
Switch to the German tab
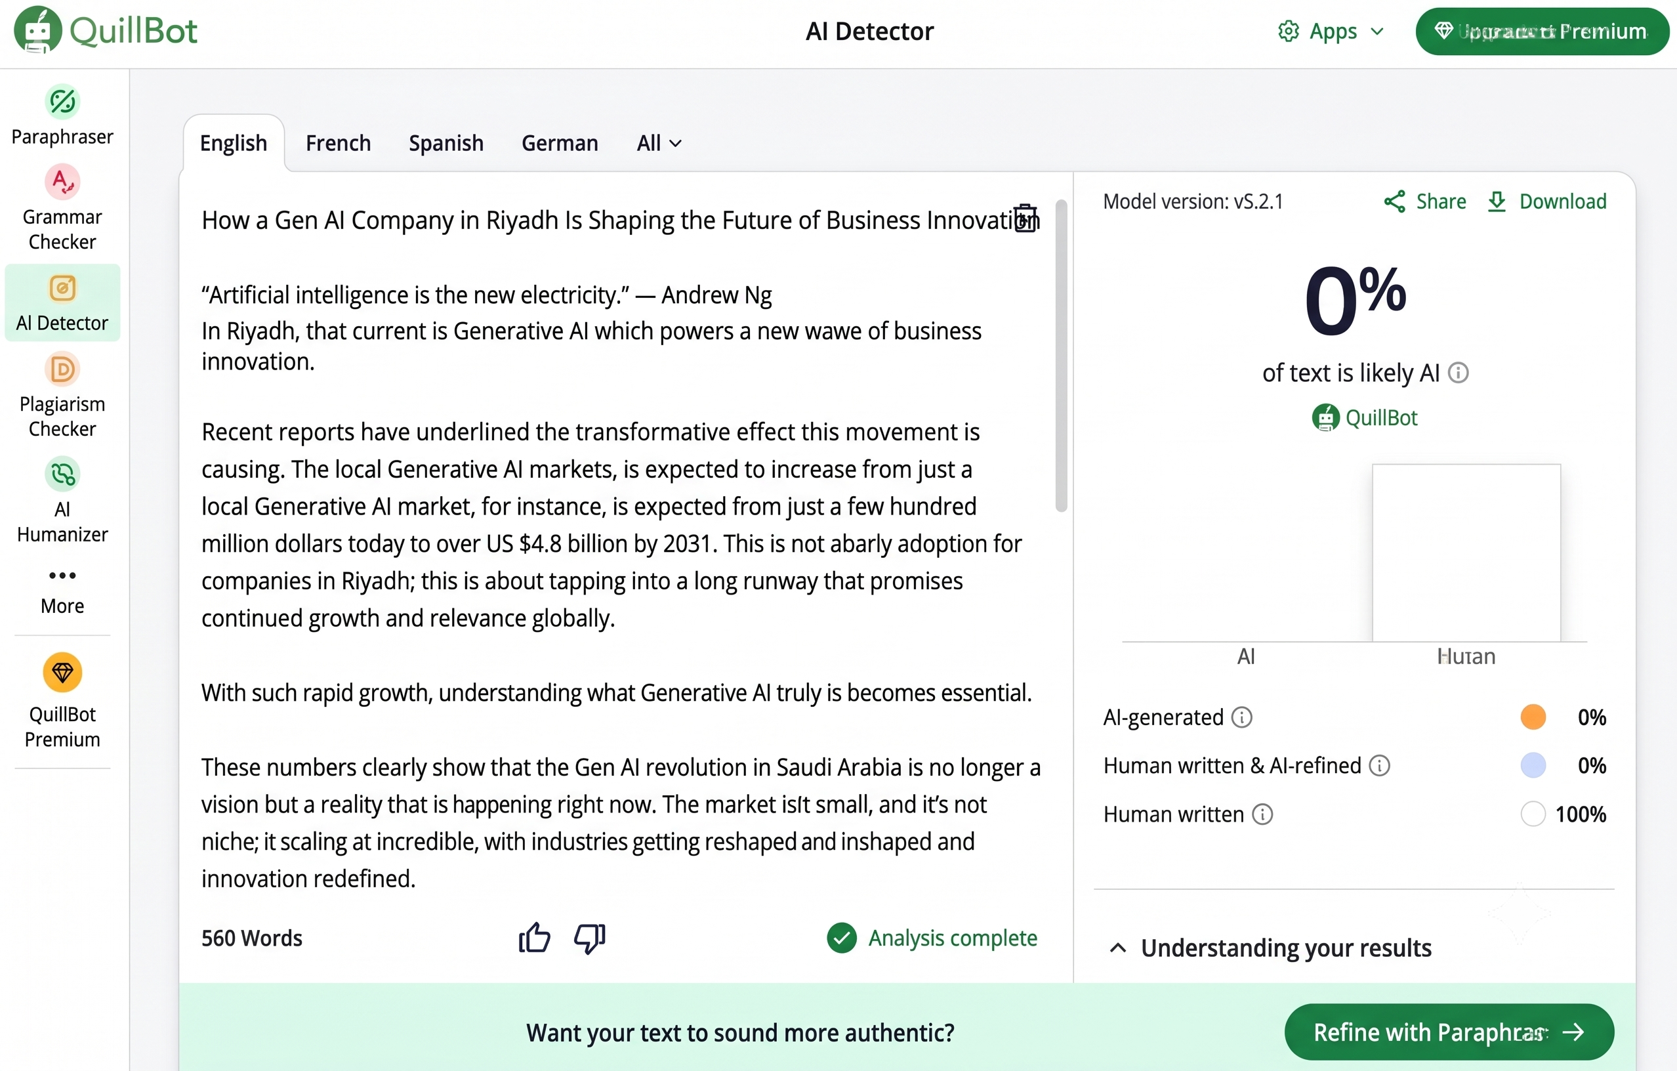click(x=560, y=143)
